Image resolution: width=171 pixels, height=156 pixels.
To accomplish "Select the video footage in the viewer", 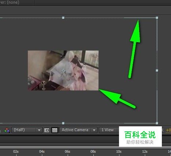I will click(63, 70).
